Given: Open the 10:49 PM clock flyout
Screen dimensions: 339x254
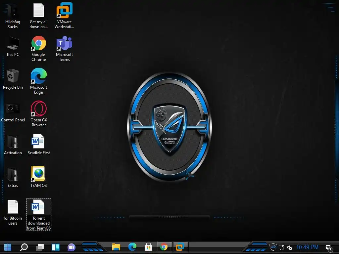Looking at the screenshot, I should click(x=307, y=247).
